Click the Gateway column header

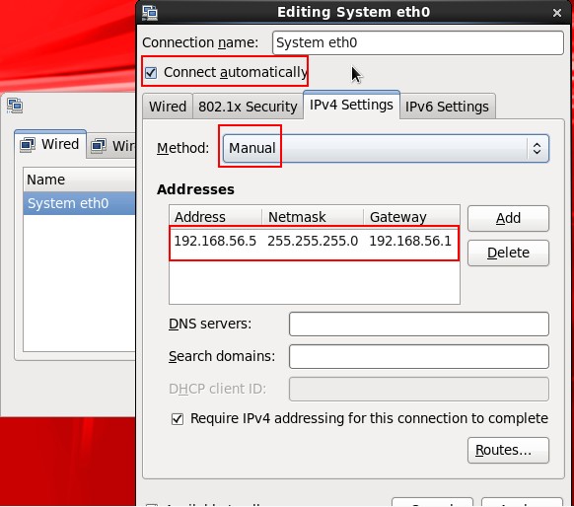411,217
